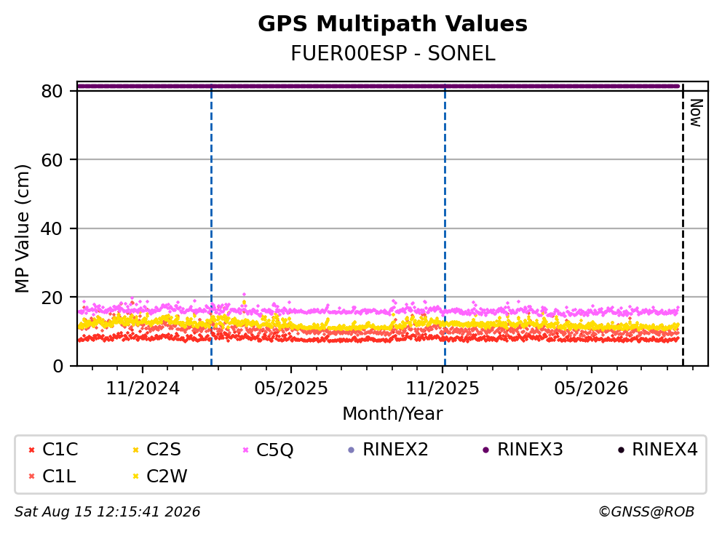Click the C5Q magenta legend marker
722x534 pixels.
[x=245, y=450]
